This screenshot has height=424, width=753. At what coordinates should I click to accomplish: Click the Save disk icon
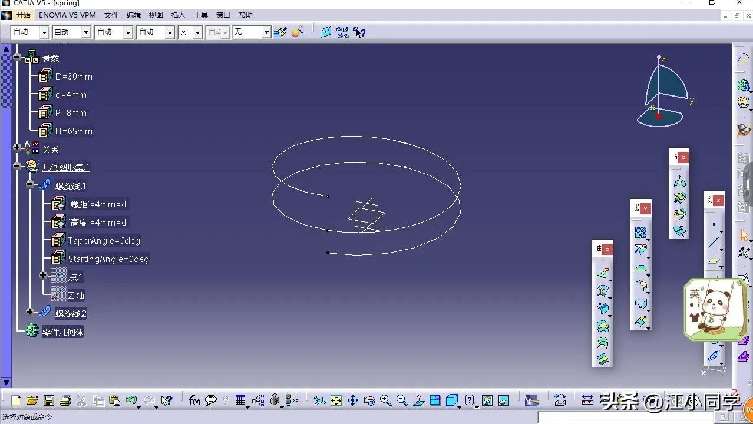coord(49,400)
